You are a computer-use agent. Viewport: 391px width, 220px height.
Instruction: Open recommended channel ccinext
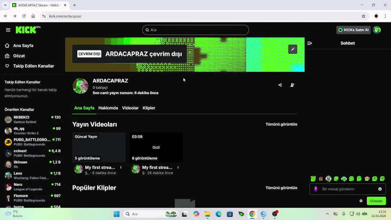[32, 153]
